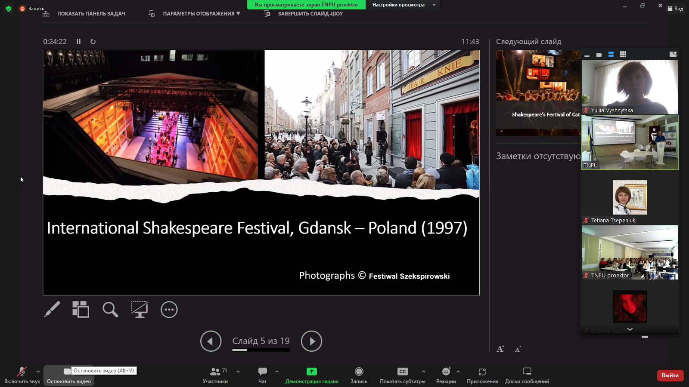Pause the presentation timer
This screenshot has height=387, width=689.
click(78, 42)
